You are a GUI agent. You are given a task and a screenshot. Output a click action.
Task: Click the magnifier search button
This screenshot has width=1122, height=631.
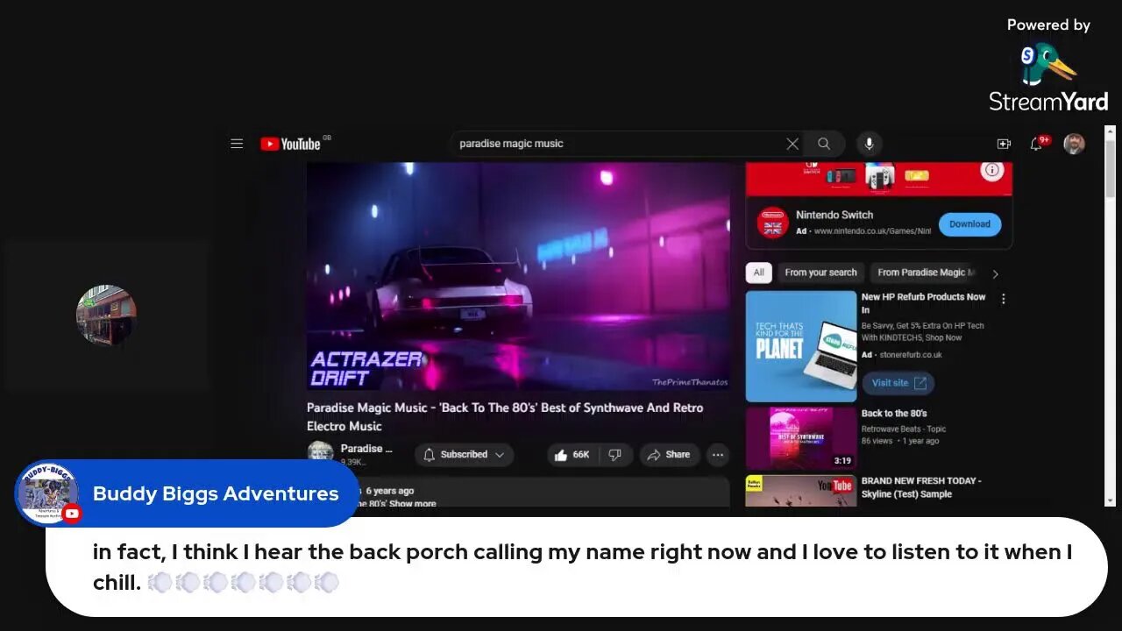click(x=824, y=144)
